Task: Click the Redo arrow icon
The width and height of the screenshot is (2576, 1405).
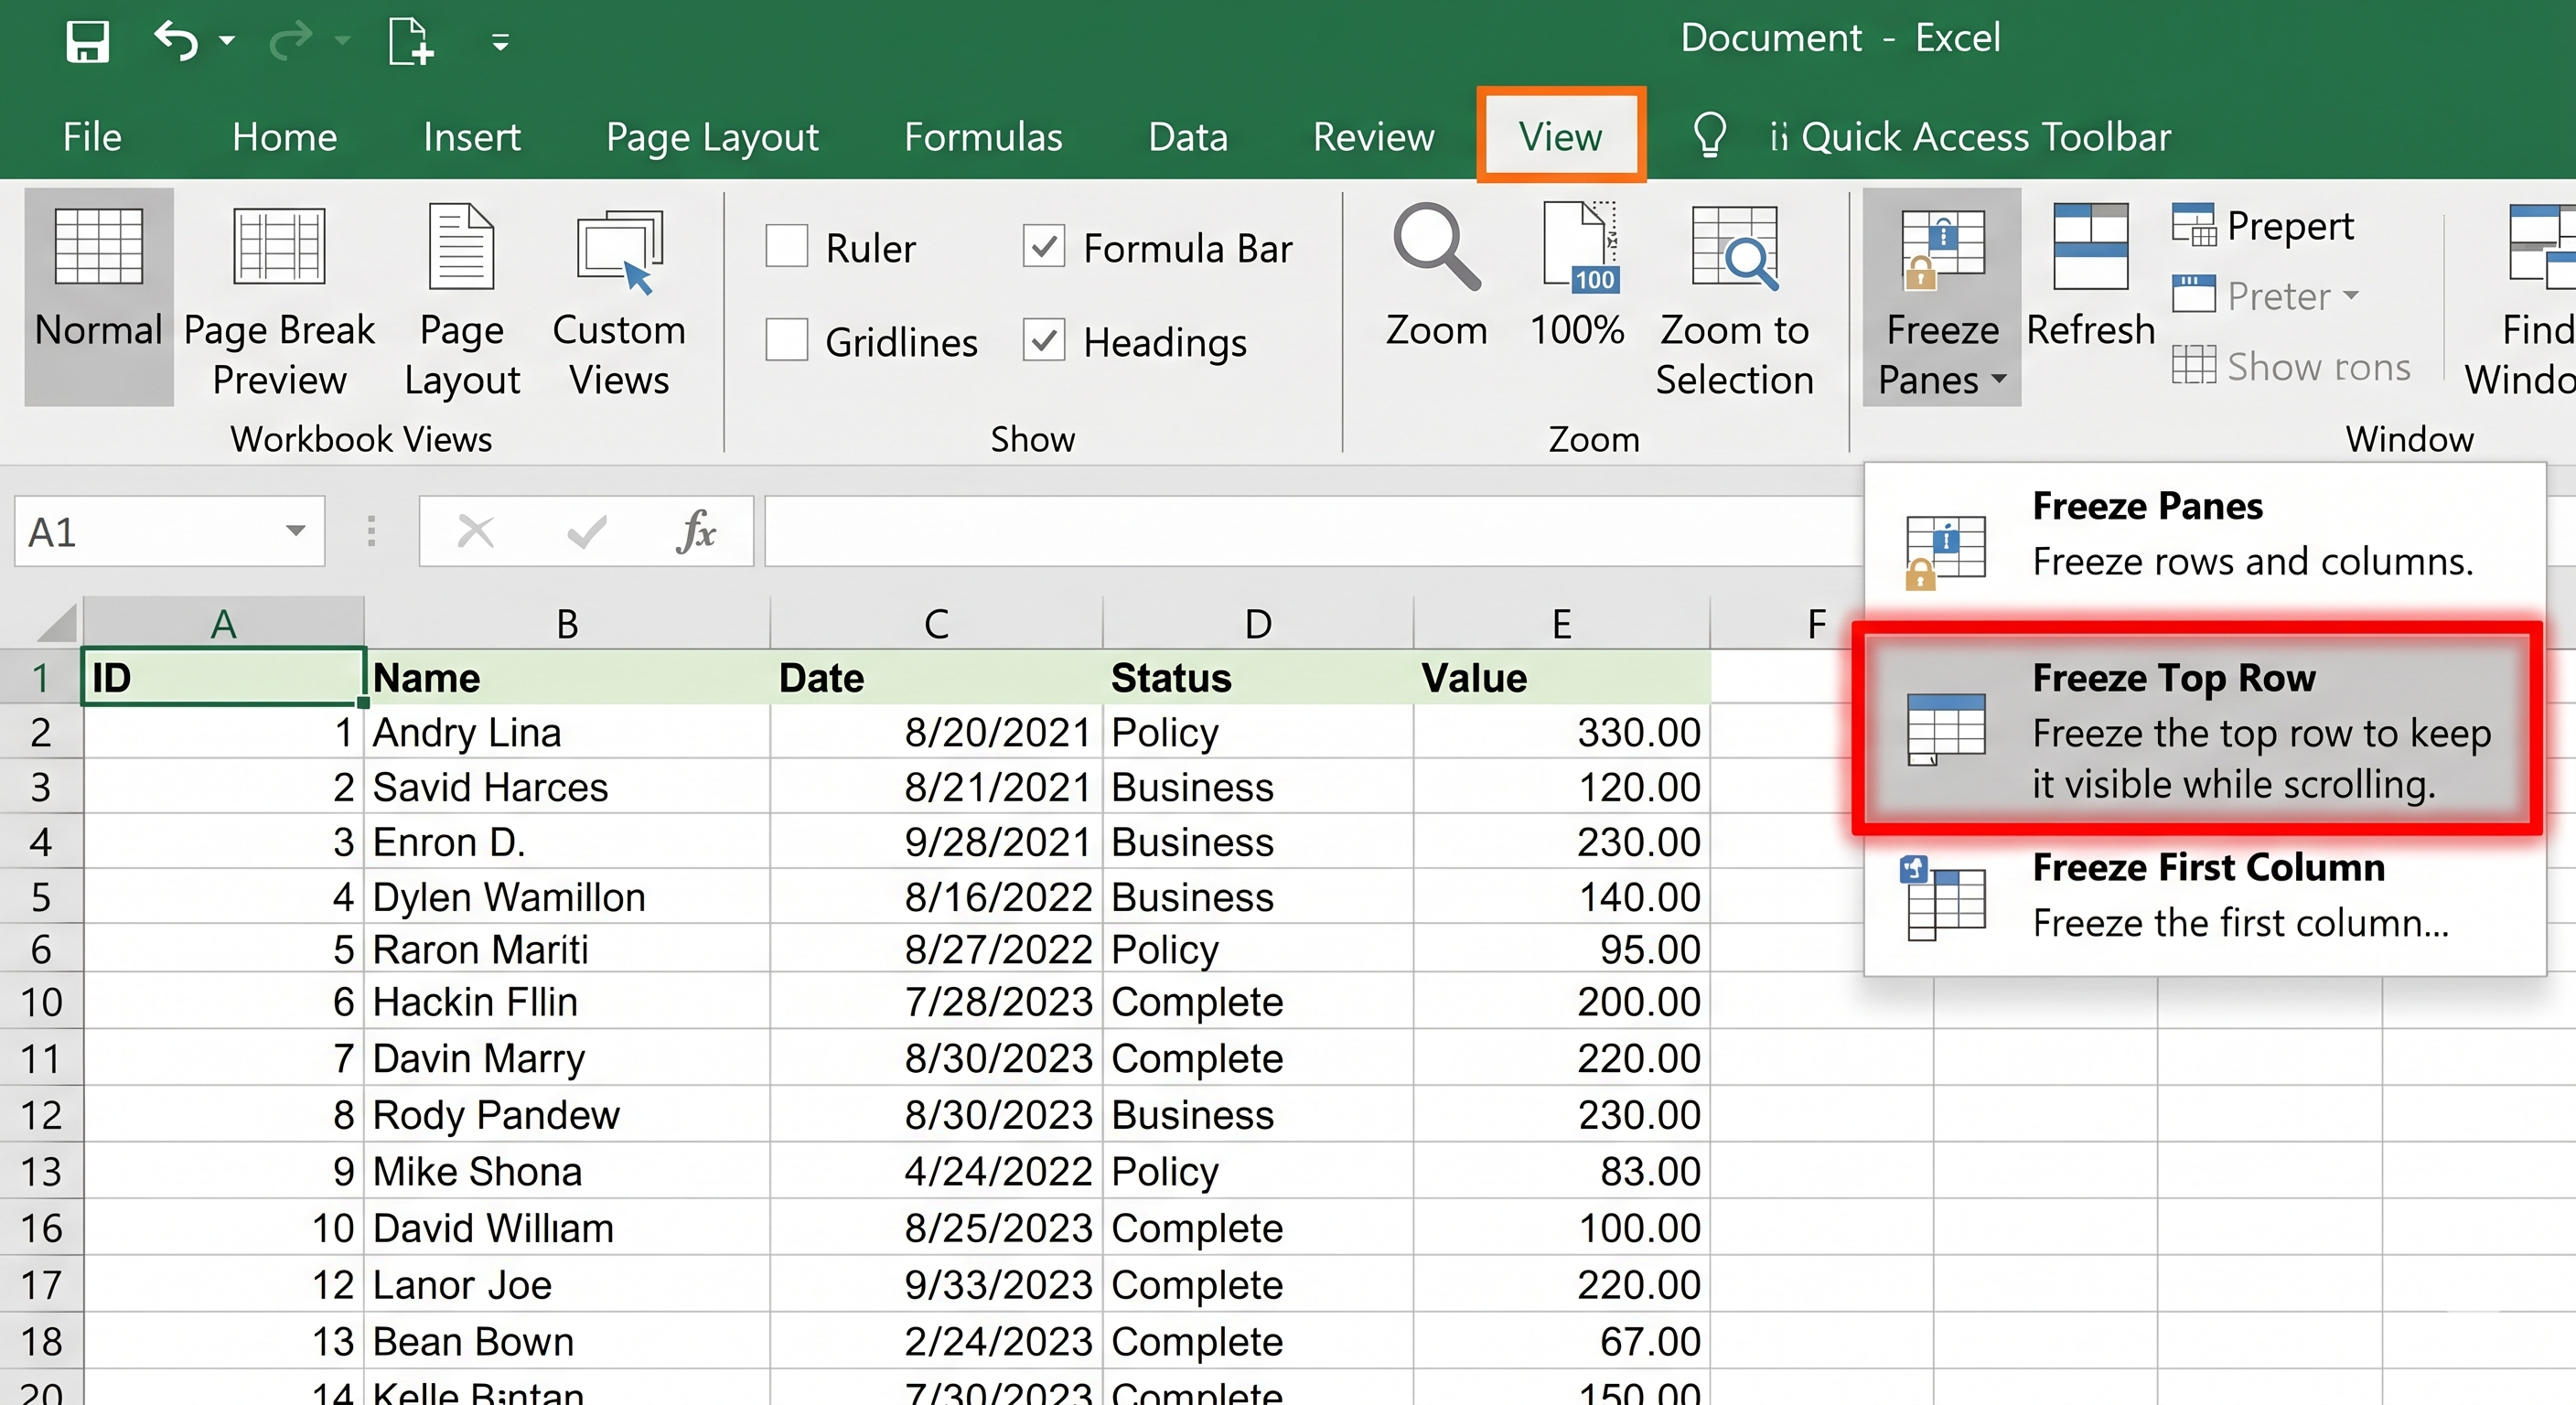Action: click(291, 41)
